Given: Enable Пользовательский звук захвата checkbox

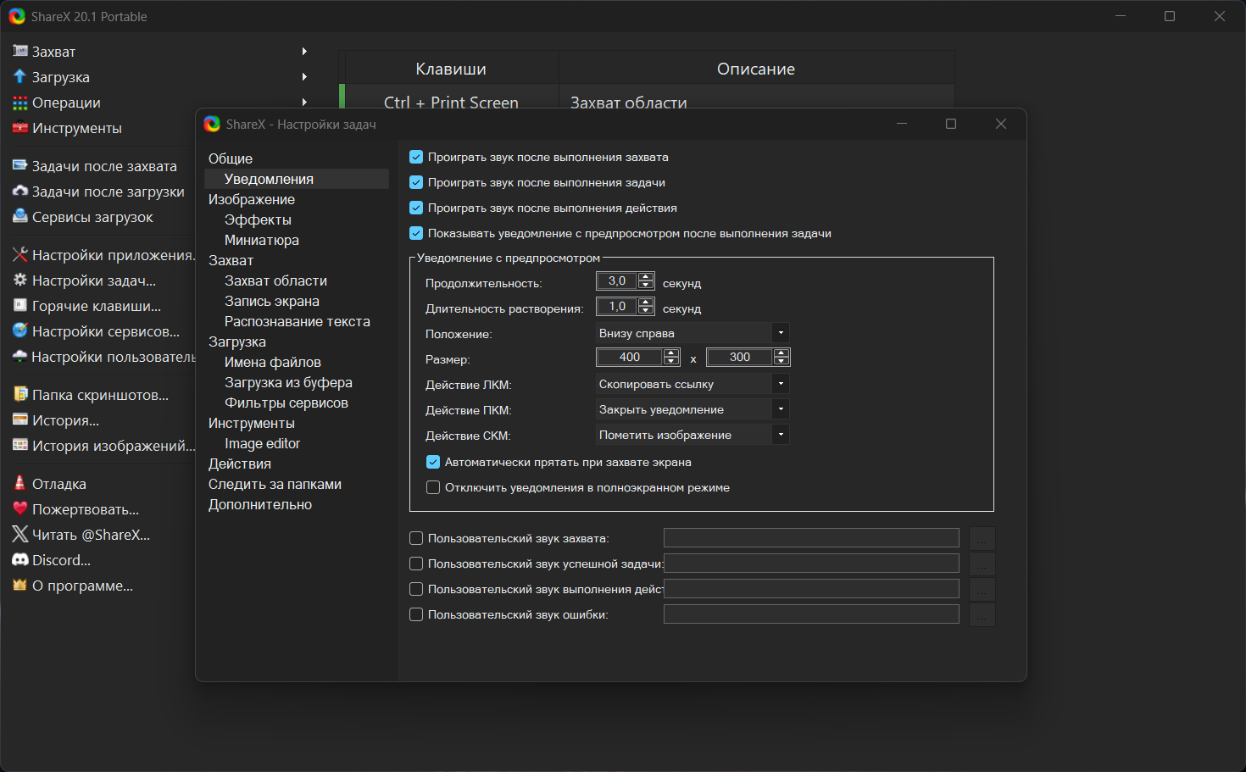Looking at the screenshot, I should [416, 538].
